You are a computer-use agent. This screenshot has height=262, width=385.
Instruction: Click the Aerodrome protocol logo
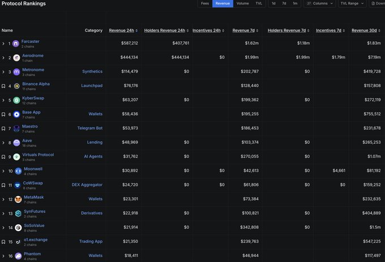(x=17, y=58)
